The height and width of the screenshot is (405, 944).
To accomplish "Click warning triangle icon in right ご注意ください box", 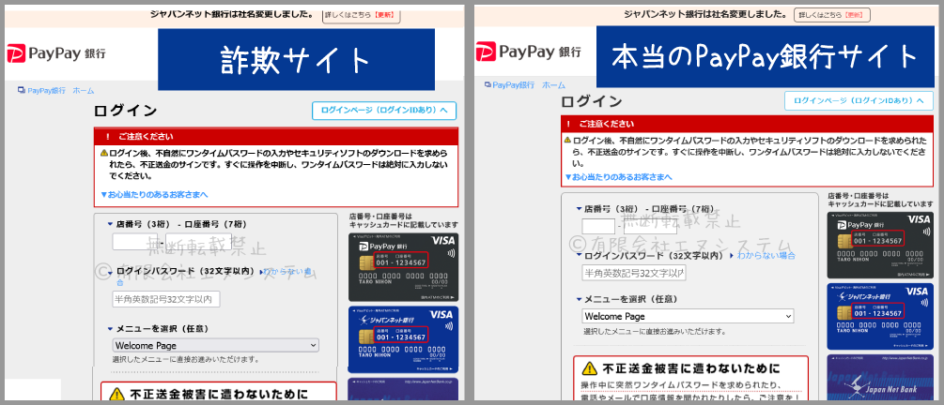I will click(x=567, y=140).
